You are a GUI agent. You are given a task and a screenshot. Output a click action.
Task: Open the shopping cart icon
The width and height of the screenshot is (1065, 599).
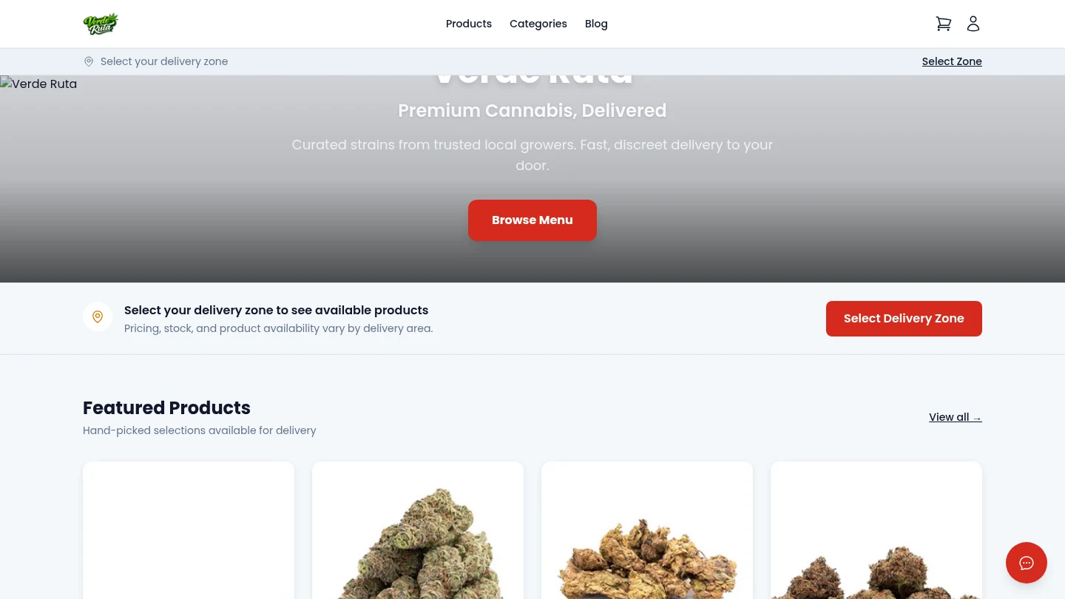tap(944, 24)
